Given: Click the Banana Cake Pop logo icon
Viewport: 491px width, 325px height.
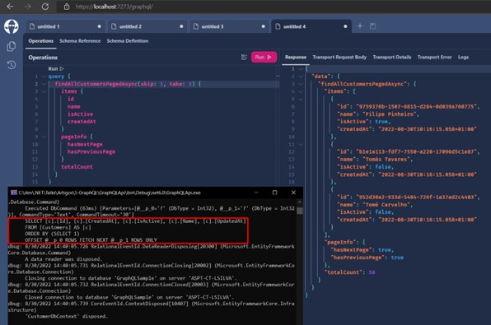Looking at the screenshot, I should point(12,26).
